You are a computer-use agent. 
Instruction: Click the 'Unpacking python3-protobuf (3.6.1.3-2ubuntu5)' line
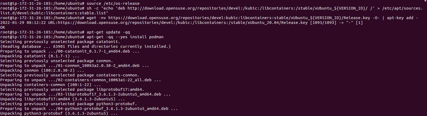click(x=59, y=113)
